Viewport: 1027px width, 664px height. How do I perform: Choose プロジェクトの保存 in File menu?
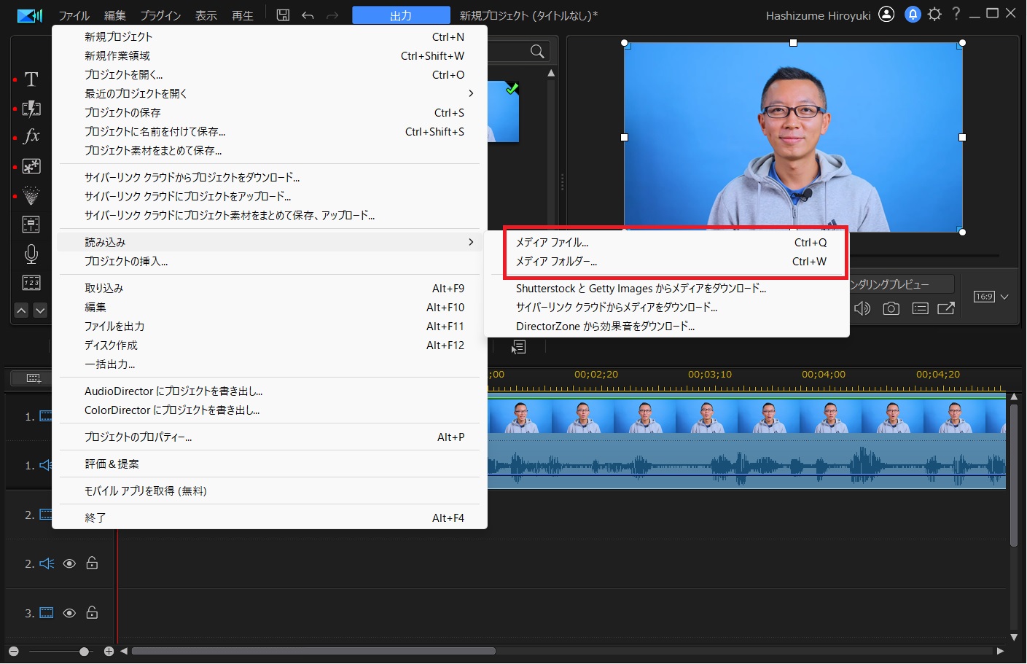tap(122, 112)
